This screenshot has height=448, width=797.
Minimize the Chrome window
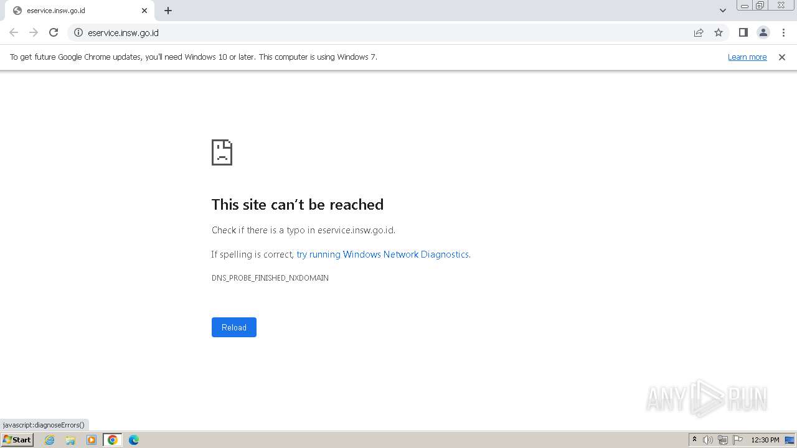click(x=745, y=5)
